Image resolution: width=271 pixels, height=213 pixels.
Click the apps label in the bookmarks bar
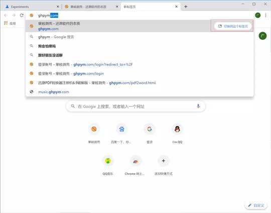point(13,23)
